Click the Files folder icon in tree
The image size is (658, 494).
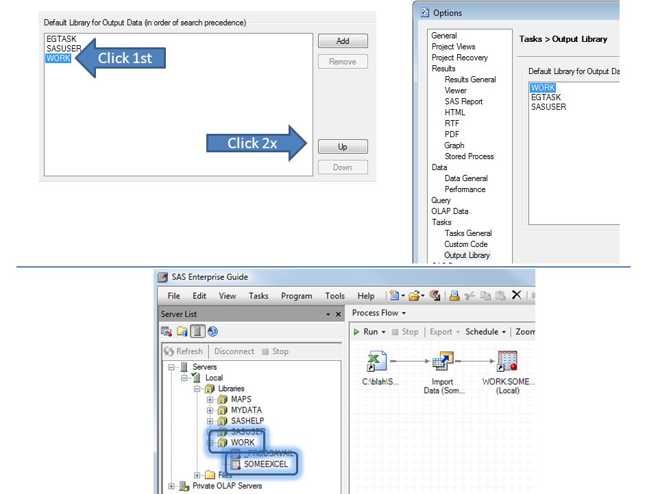click(x=210, y=475)
